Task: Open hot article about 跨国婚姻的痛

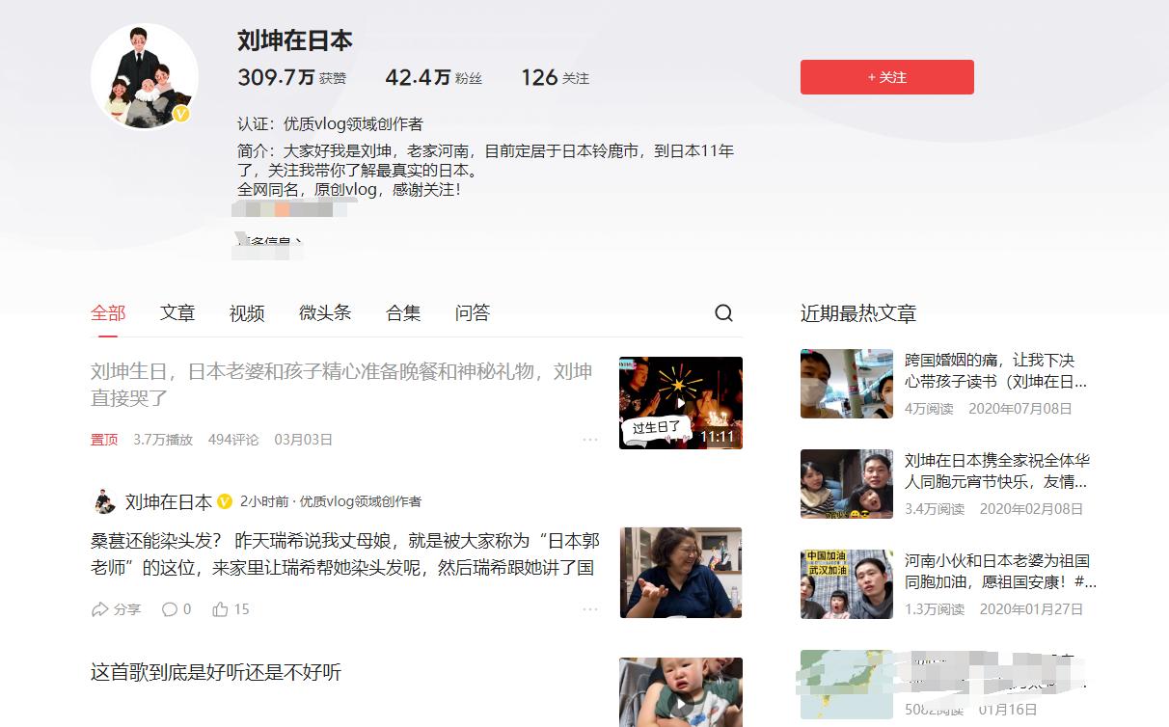Action: pos(990,370)
